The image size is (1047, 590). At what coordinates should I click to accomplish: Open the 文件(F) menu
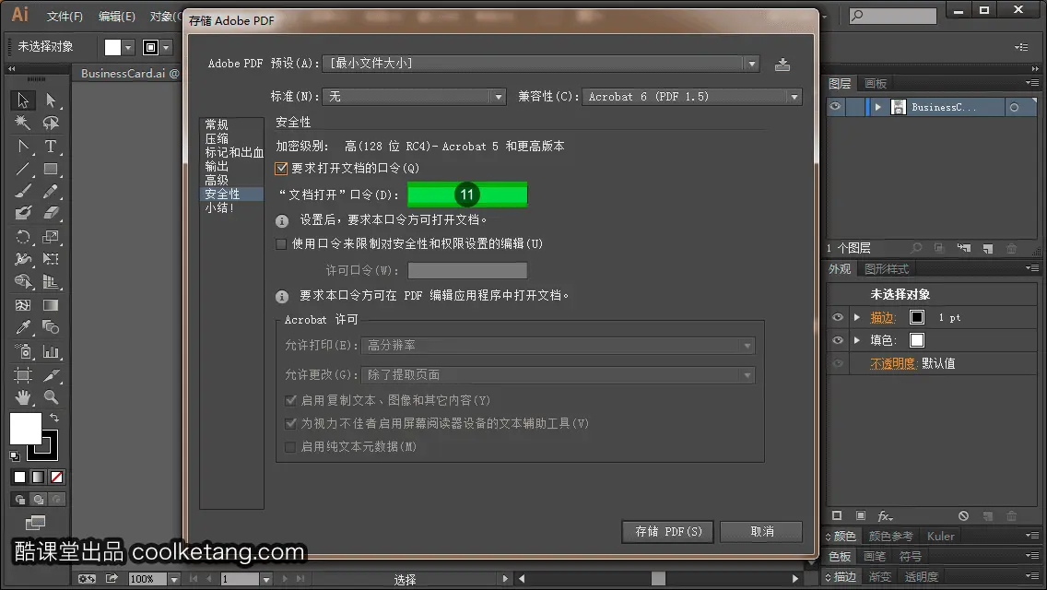[x=65, y=16]
